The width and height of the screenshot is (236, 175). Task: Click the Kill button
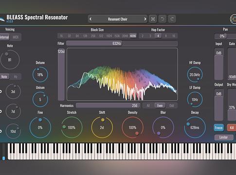coord(232,128)
